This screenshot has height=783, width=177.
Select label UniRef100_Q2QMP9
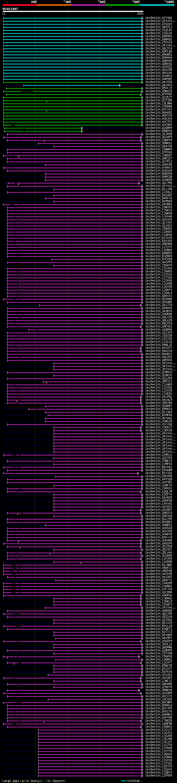point(159,128)
